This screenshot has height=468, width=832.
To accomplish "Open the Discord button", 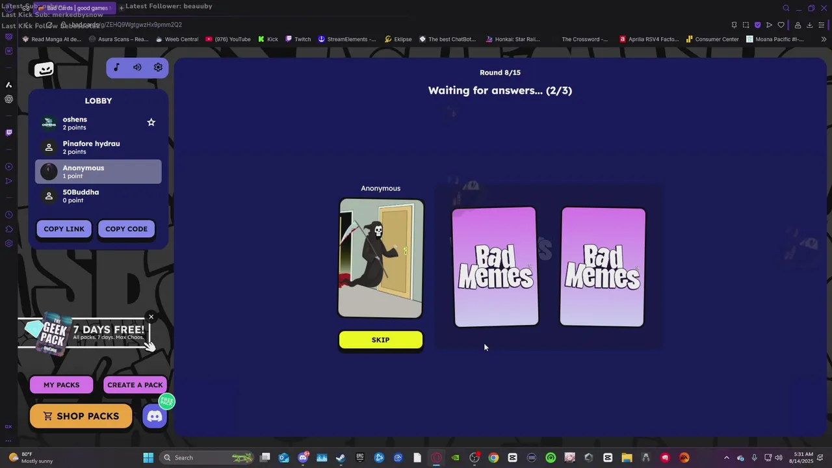I will click(155, 417).
